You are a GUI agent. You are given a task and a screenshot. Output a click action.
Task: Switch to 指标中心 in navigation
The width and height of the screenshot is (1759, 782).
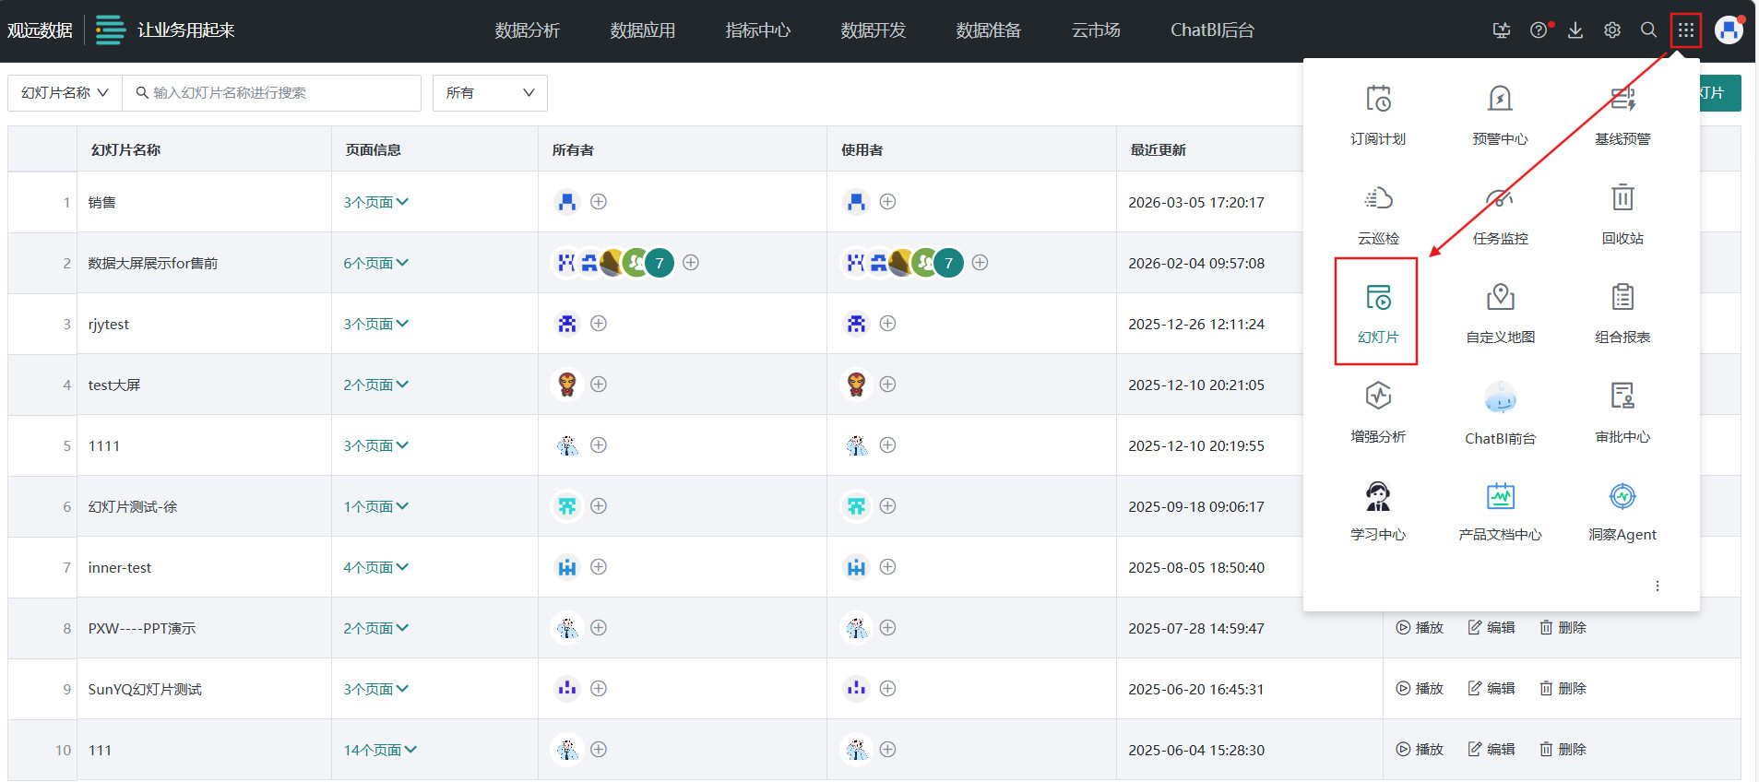[x=757, y=30]
